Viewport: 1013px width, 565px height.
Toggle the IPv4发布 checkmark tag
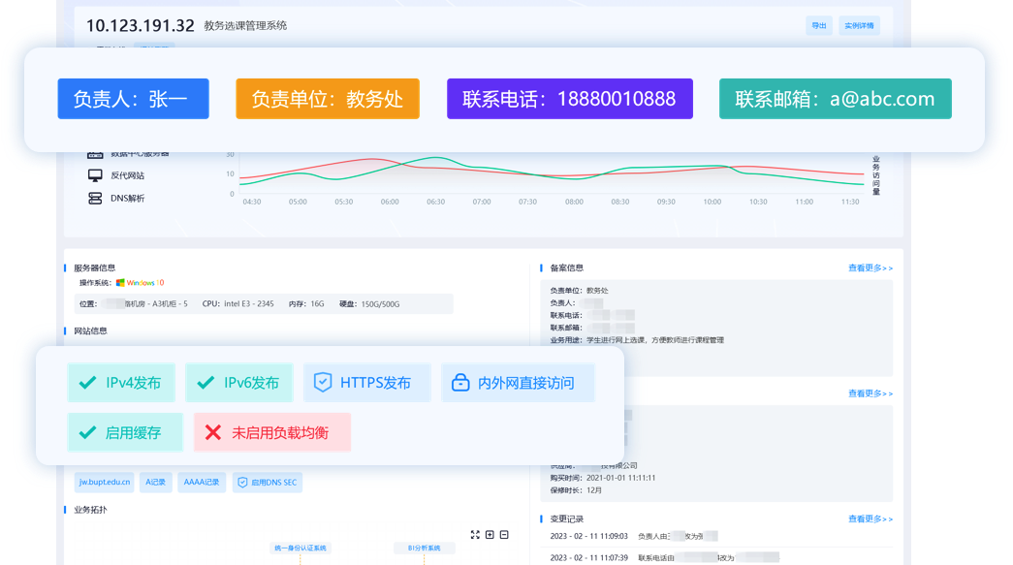(121, 383)
